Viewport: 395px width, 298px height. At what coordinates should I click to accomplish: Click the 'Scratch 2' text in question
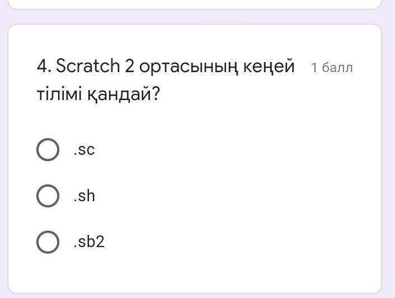tap(96, 67)
